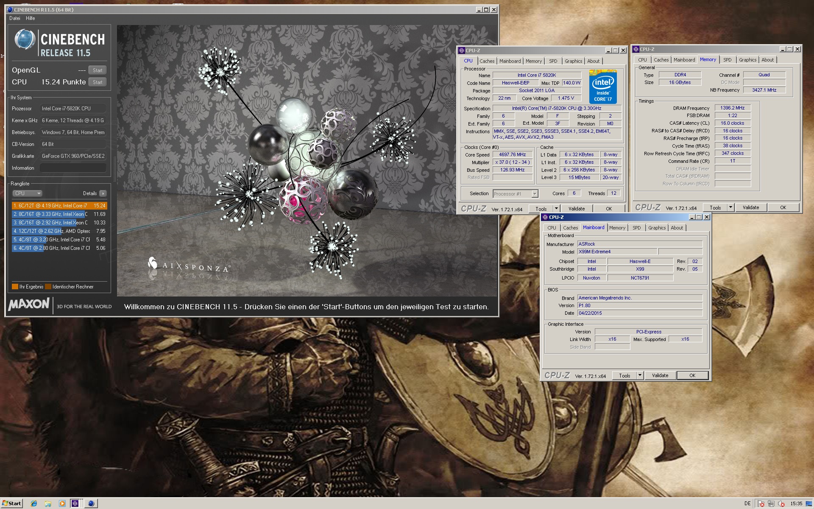This screenshot has height=509, width=814.
Task: Open Action Center flag in system tray
Action: click(x=761, y=503)
